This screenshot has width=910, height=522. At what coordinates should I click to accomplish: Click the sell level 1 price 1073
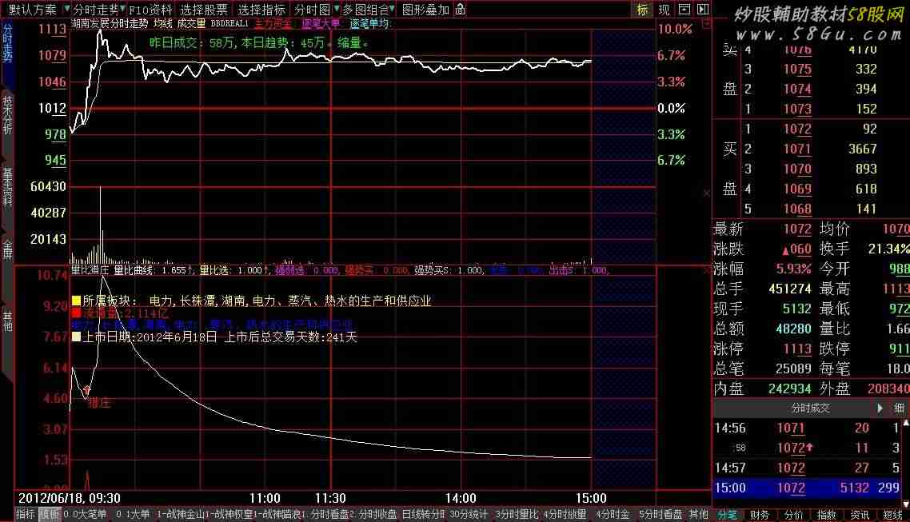[x=797, y=109]
